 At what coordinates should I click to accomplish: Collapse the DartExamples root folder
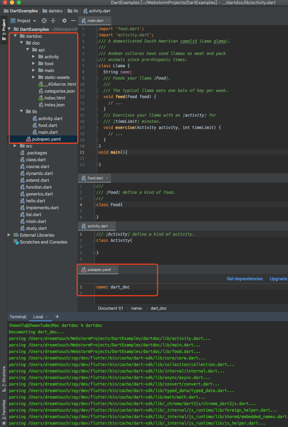[x=9, y=29]
